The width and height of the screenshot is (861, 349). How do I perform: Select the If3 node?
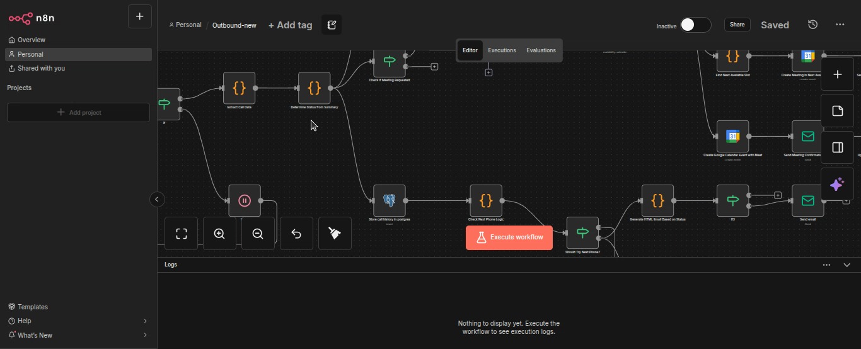[x=733, y=201]
